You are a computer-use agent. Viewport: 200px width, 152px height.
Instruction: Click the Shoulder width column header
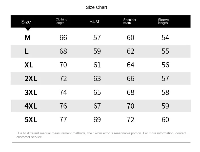click(x=130, y=21)
